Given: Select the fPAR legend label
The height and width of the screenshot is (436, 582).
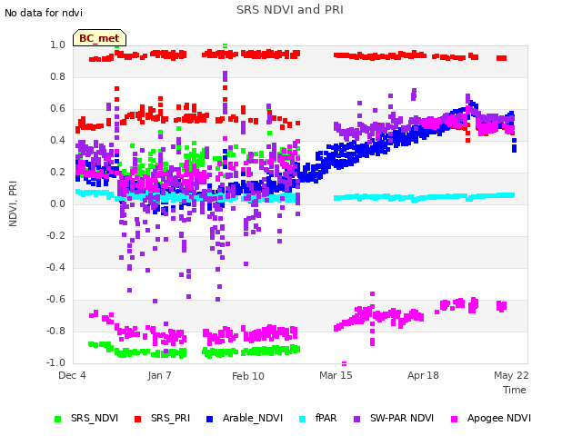Looking at the screenshot, I should coord(326,418).
